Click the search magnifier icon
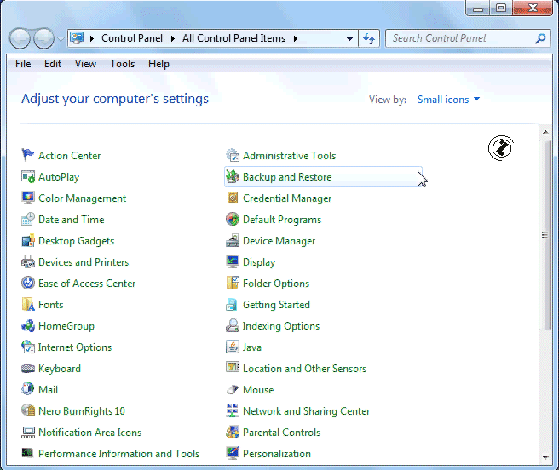This screenshot has width=559, height=470. coord(540,38)
